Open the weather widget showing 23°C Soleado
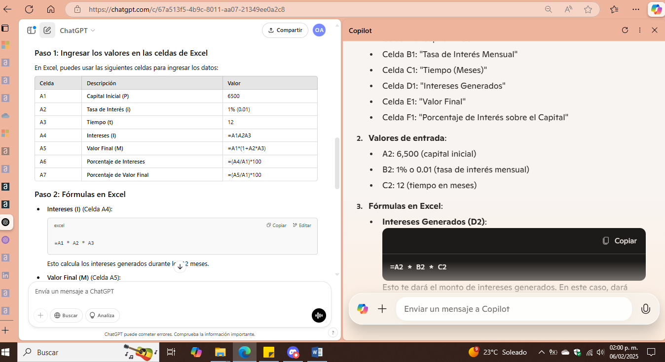665x362 pixels. (497, 352)
